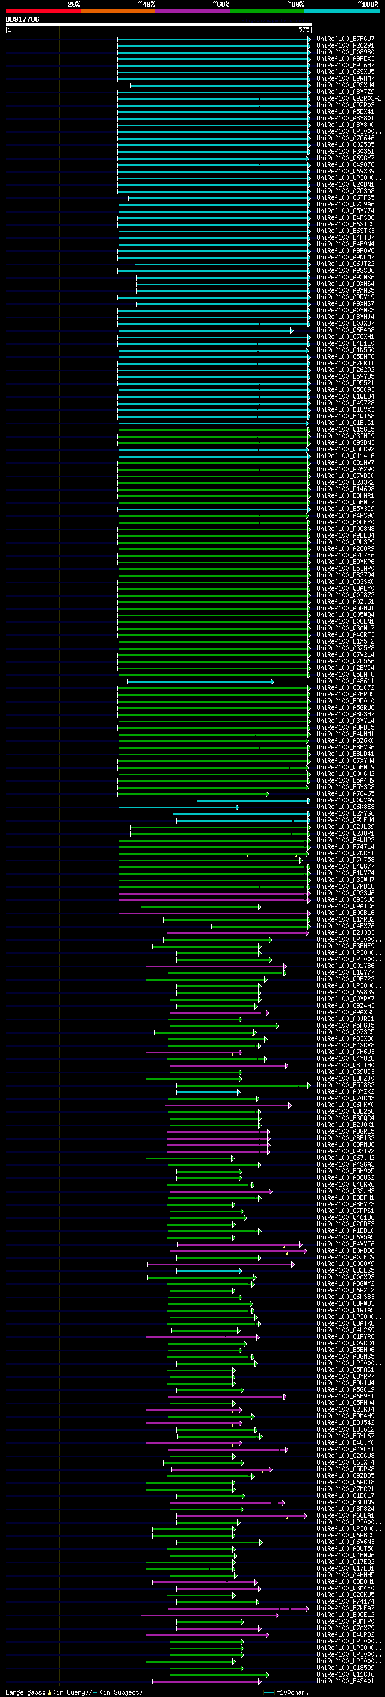Select the UniRef100_P30361 entry

coord(345,152)
